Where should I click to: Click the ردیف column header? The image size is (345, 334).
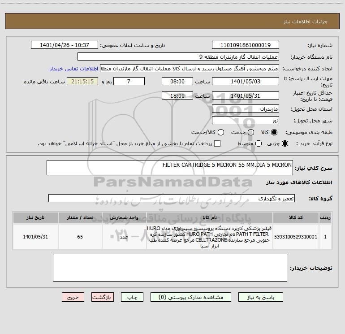click(x=325, y=217)
